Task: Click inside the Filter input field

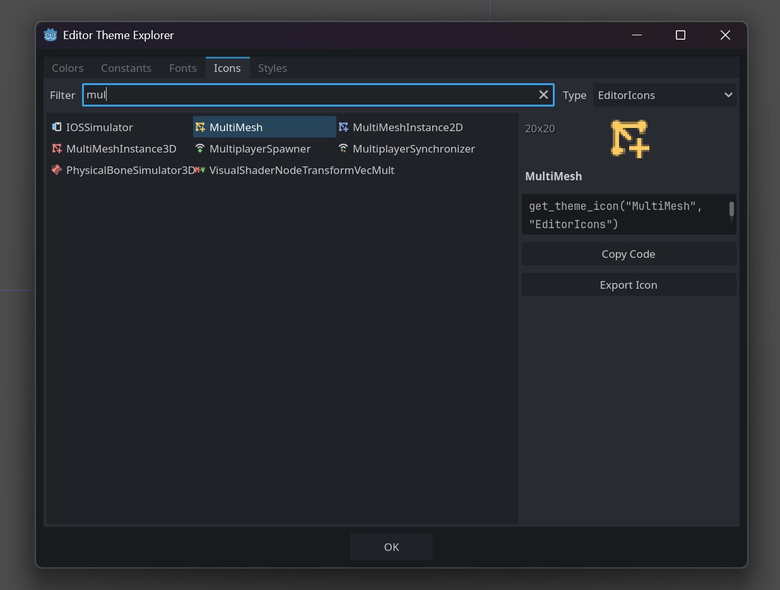Action: point(318,95)
